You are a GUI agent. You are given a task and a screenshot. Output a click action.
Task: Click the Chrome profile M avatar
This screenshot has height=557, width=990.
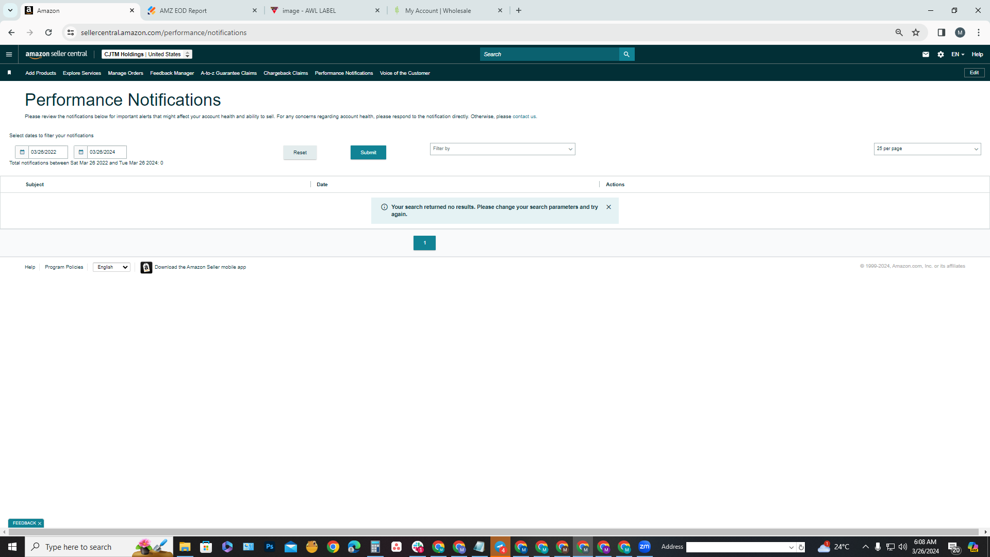pos(960,32)
